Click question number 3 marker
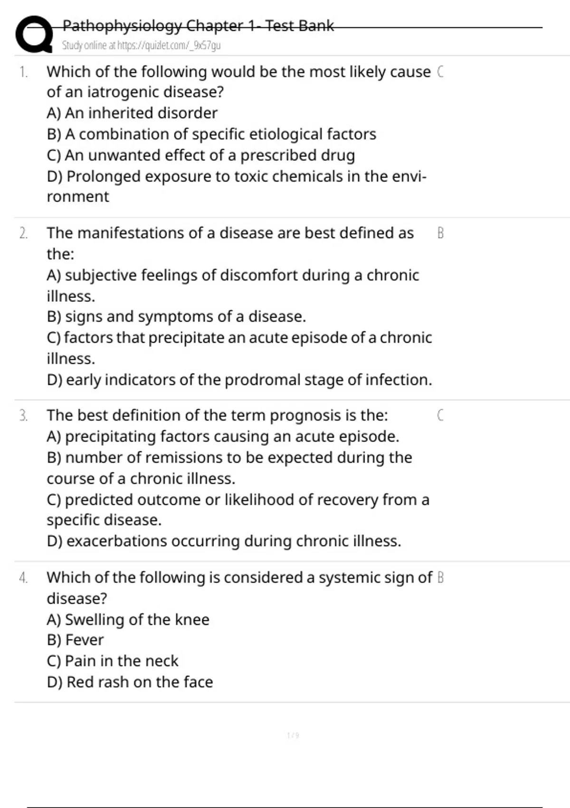The width and height of the screenshot is (570, 808). (23, 416)
